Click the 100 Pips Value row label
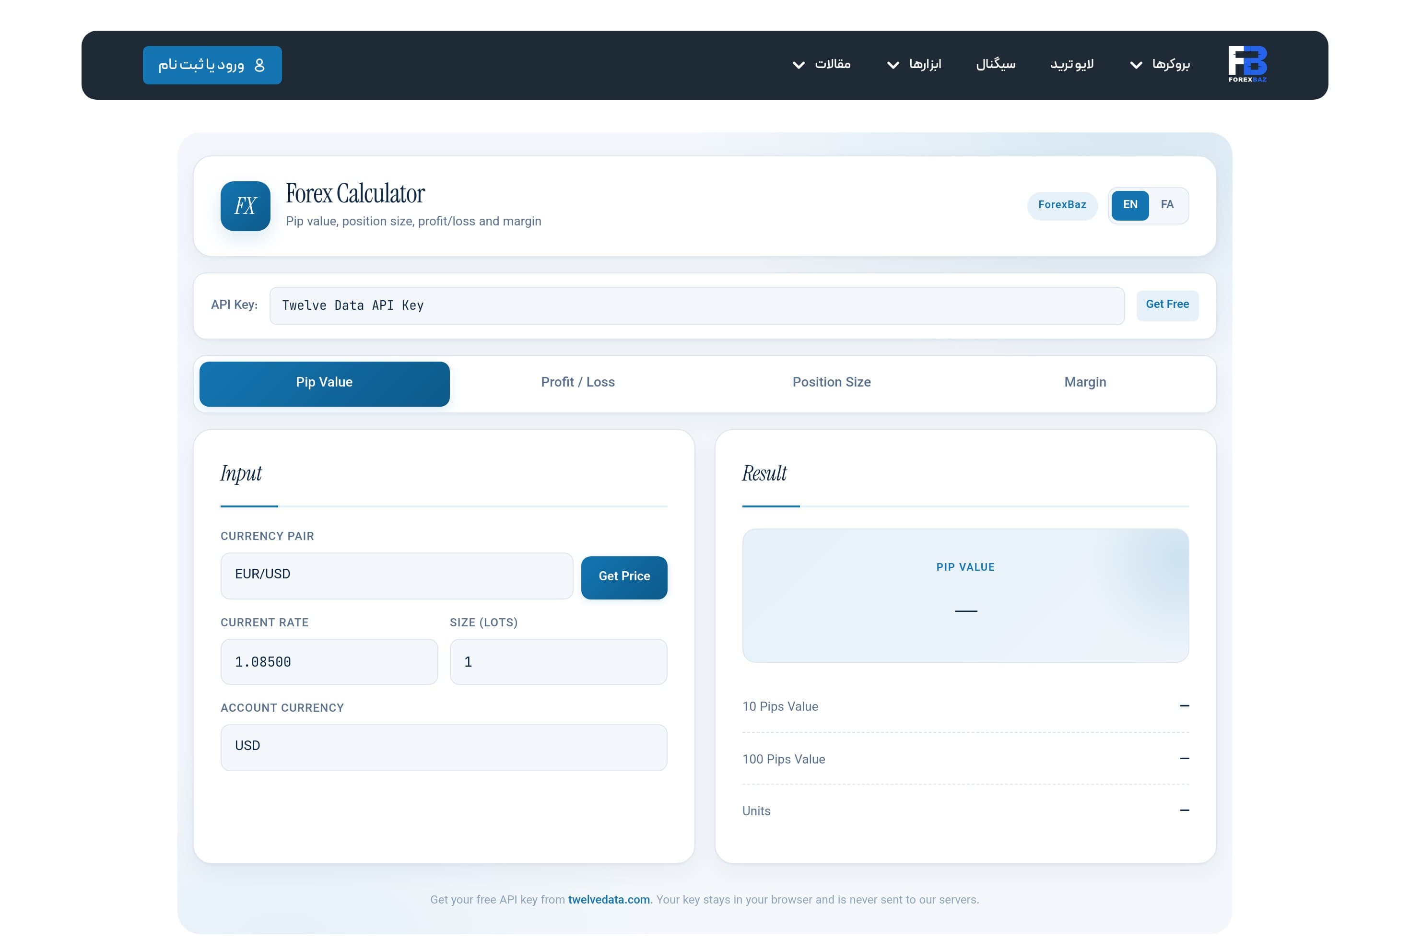Viewport: 1410px width, 940px height. (x=784, y=759)
